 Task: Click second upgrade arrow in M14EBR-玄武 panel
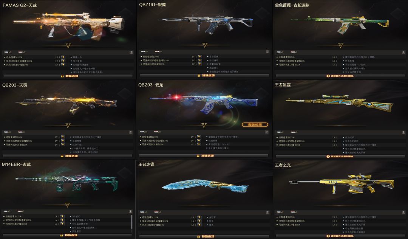click(62, 220)
